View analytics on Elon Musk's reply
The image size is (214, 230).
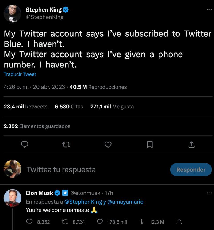142,222
